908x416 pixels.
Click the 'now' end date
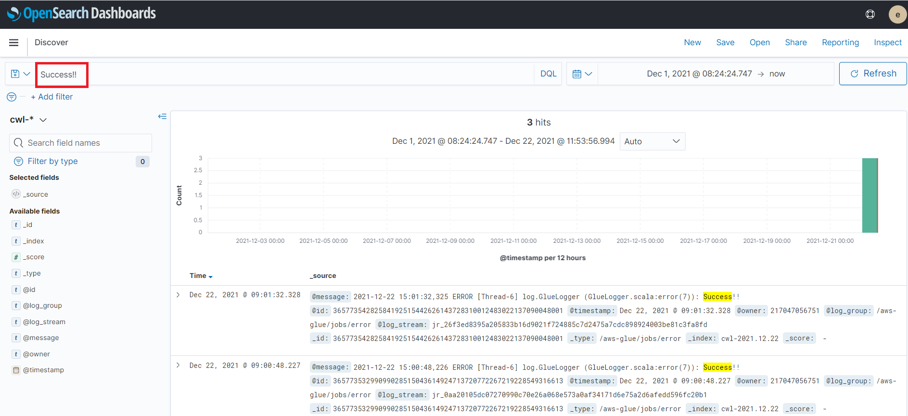tap(777, 74)
